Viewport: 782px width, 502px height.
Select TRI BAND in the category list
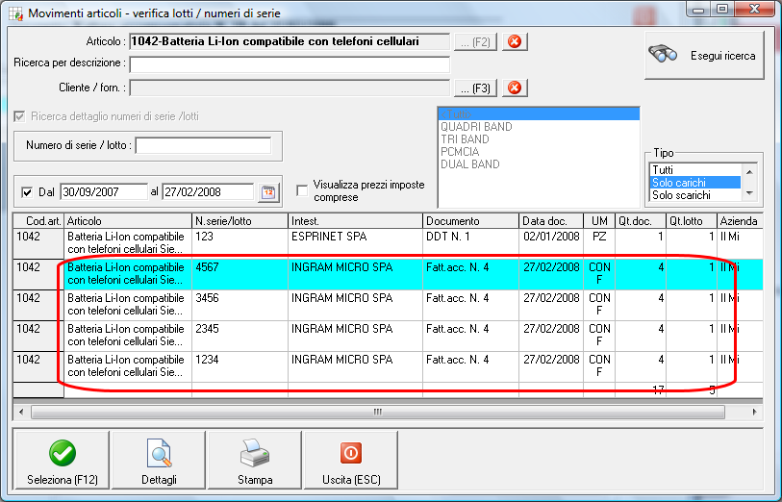[x=539, y=139]
